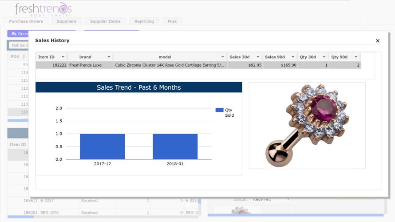Click the Qty 90d column dropdown arrow
The height and width of the screenshot is (222, 395).
(356, 57)
